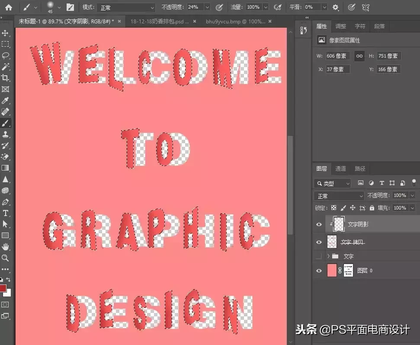
Task: Select the Move tool
Action: pyautogui.click(x=5, y=33)
